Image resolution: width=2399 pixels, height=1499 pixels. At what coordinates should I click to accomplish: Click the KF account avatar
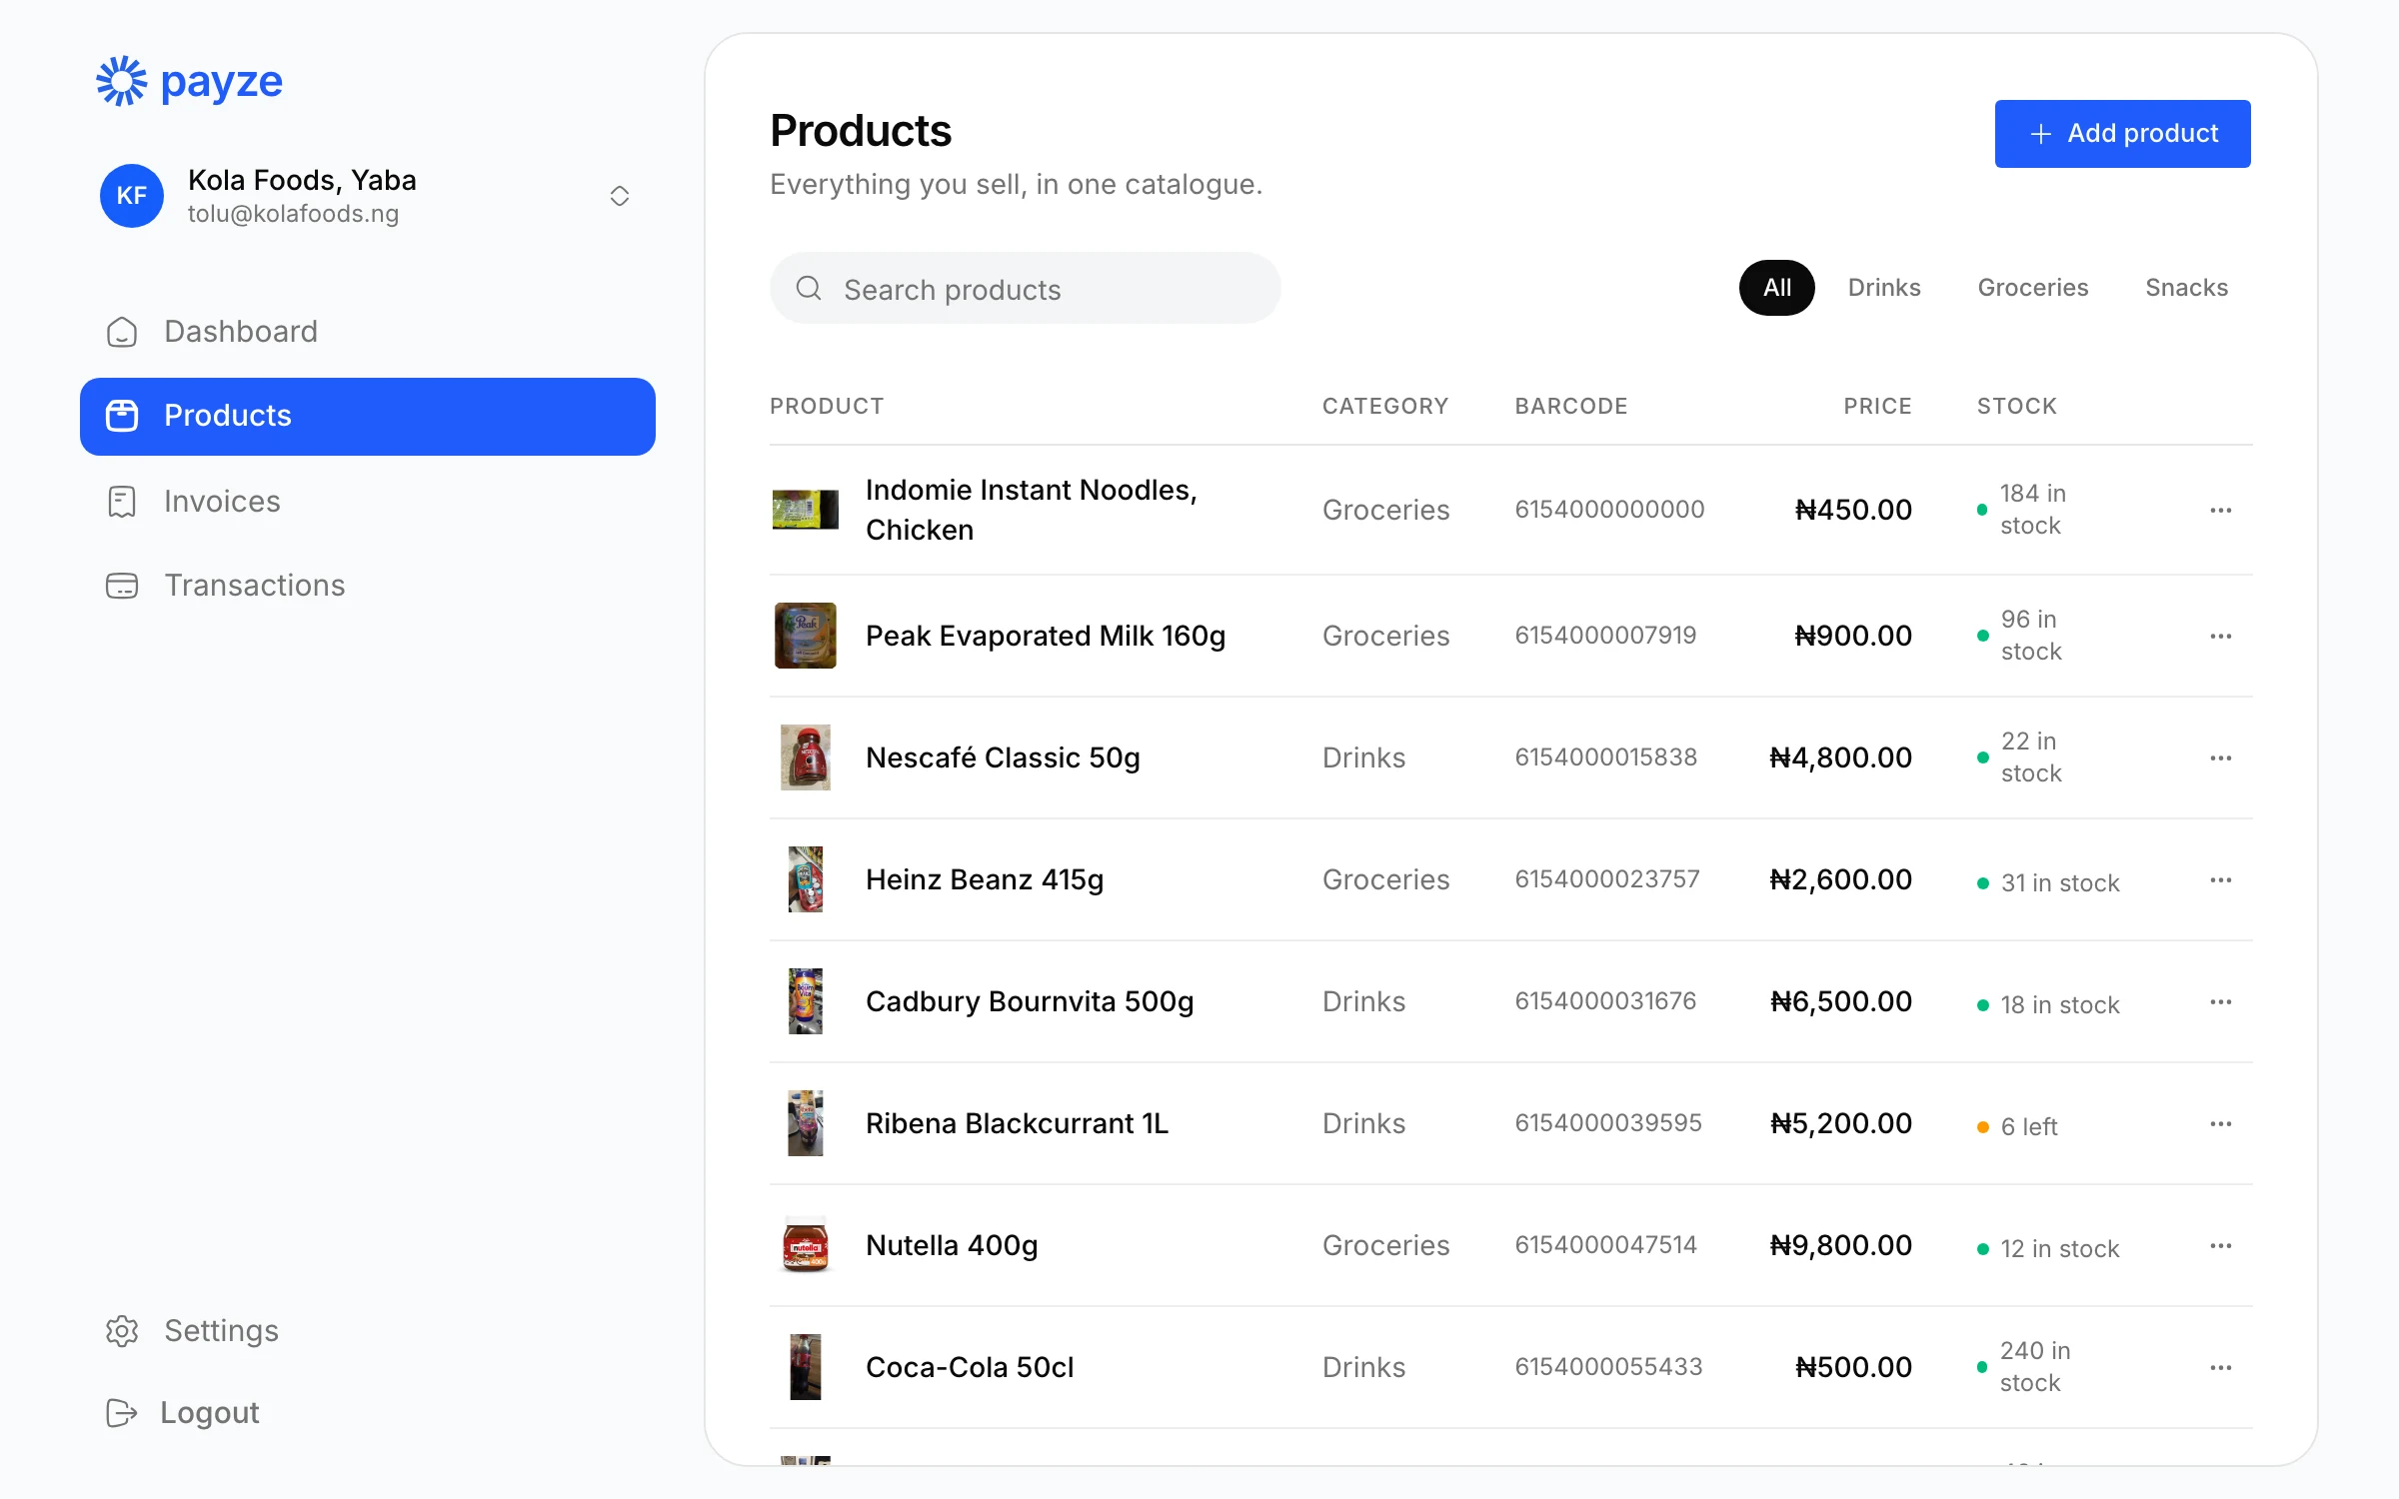pyautogui.click(x=132, y=196)
